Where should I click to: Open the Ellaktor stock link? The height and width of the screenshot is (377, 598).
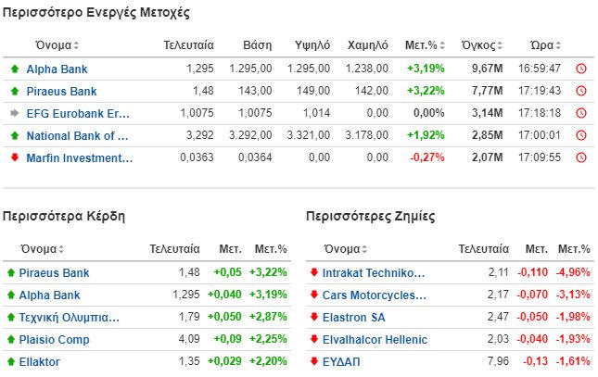[x=41, y=362]
